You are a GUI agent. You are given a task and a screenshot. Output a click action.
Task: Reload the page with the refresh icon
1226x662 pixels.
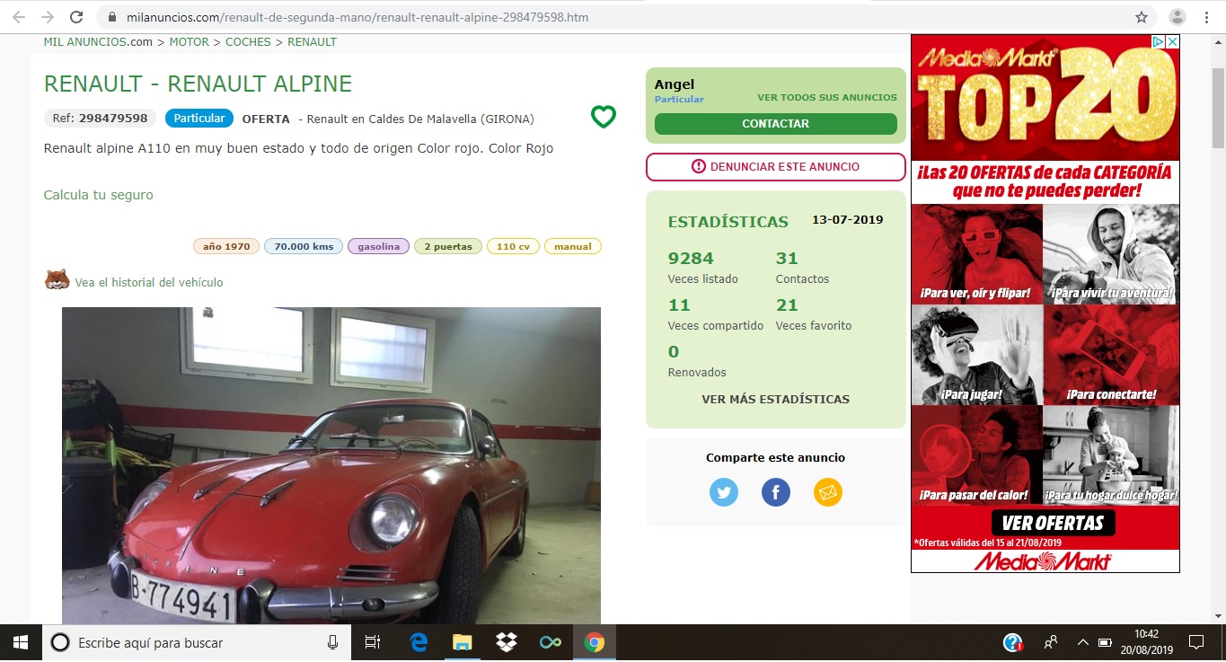click(76, 17)
